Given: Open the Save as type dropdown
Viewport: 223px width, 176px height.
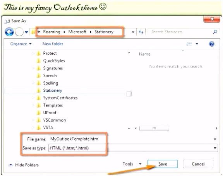Looking at the screenshot, I should point(215,148).
